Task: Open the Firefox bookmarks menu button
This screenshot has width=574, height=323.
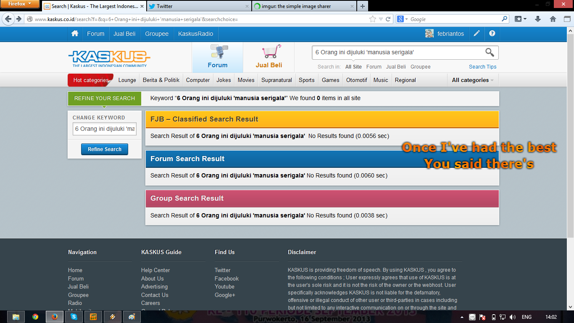Action: point(521,19)
